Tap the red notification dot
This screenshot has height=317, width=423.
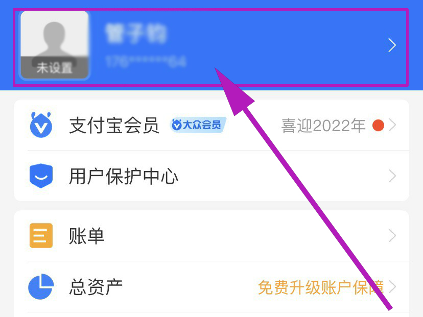[x=378, y=126]
